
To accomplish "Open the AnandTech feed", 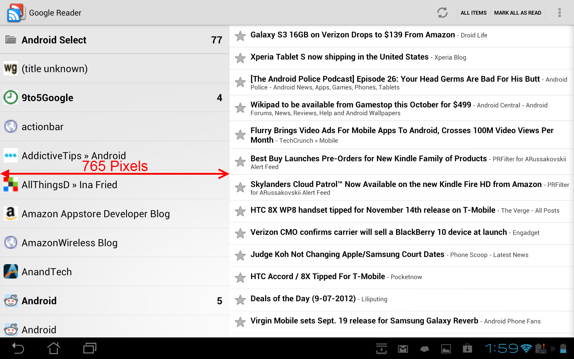I will click(x=115, y=272).
